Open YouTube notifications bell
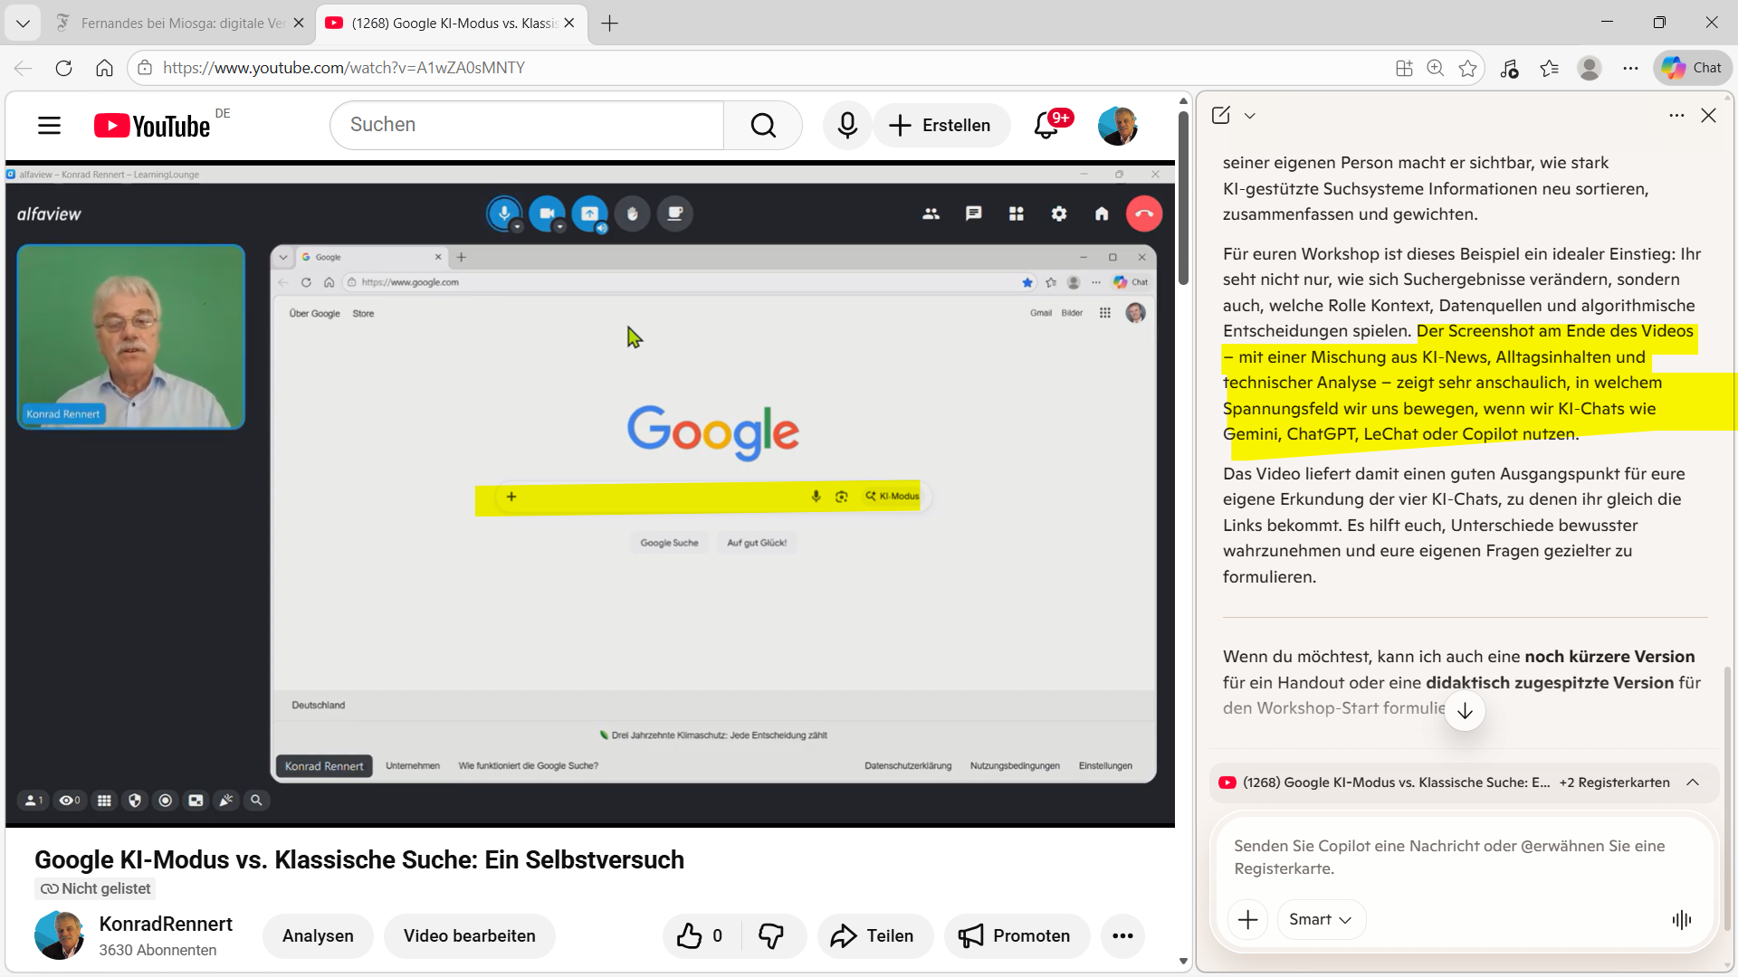This screenshot has width=1738, height=977. [x=1046, y=126]
